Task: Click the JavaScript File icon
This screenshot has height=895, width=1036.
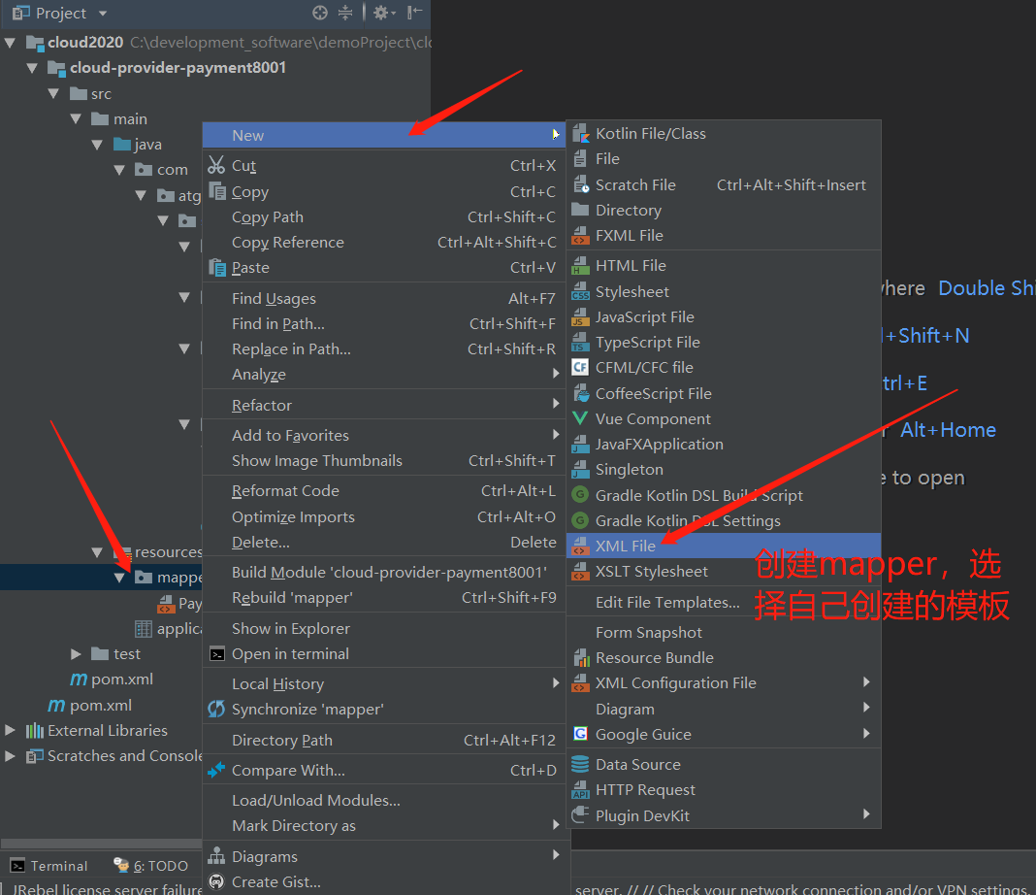Action: (581, 317)
